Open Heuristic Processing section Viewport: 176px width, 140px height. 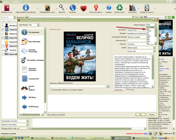[32, 51]
